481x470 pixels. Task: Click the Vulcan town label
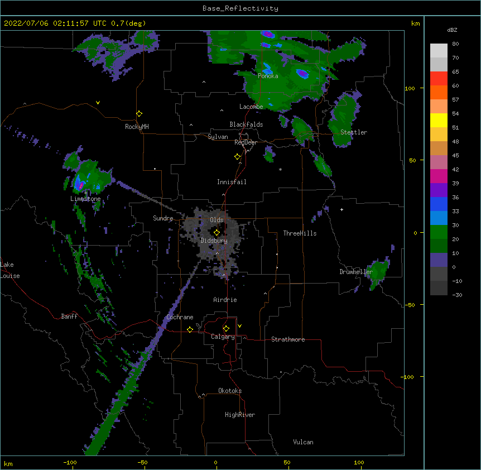pyautogui.click(x=303, y=442)
